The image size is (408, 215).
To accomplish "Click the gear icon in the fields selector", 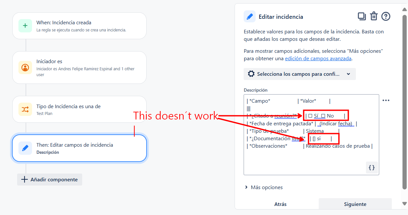I will (251, 74).
